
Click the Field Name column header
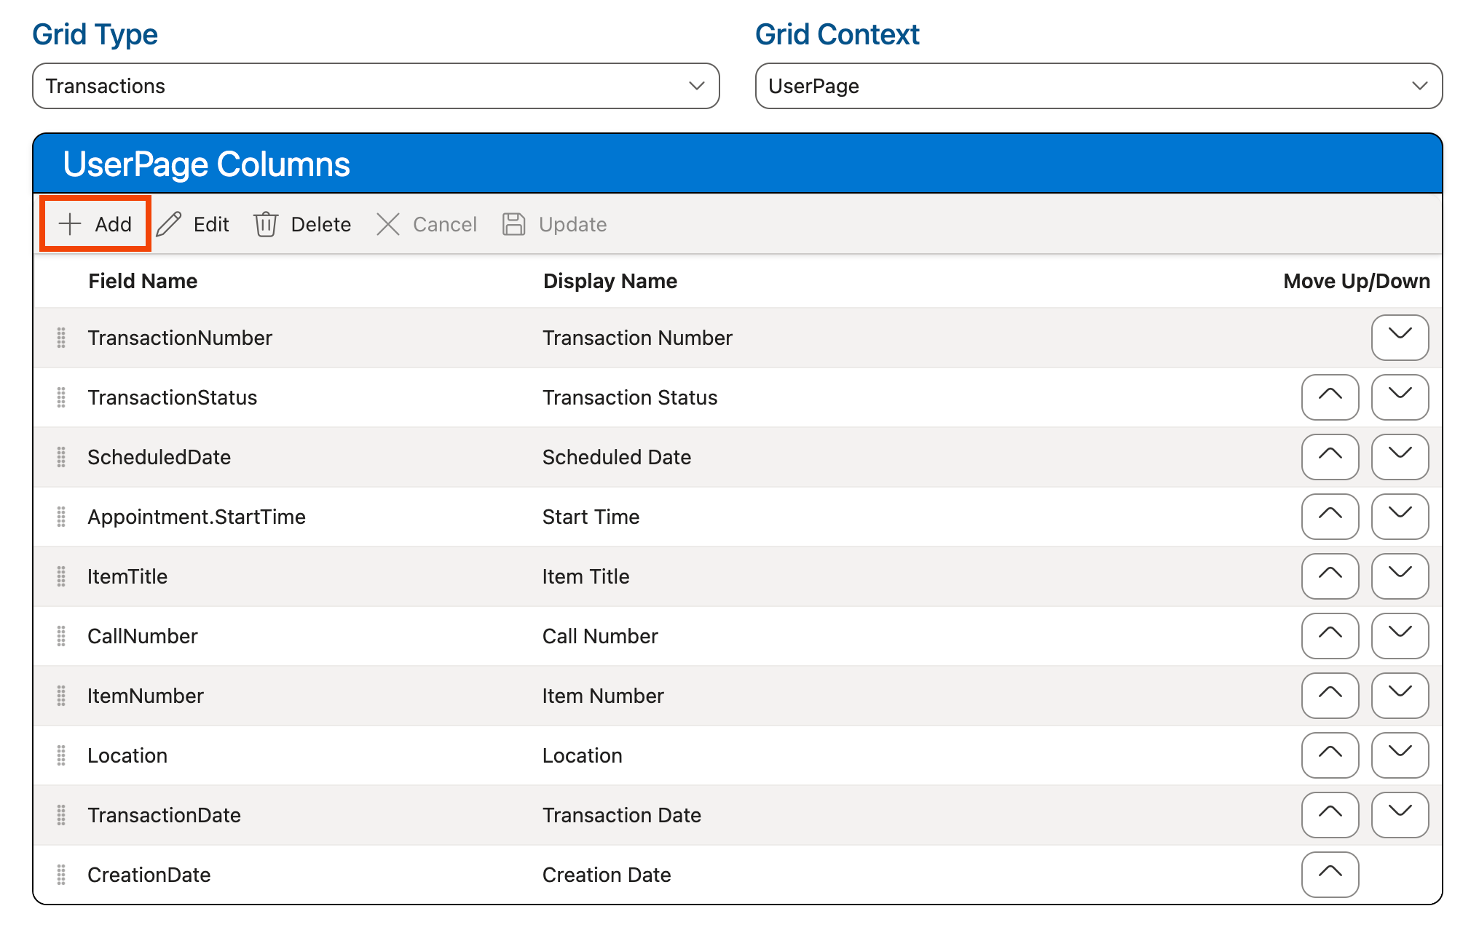[143, 281]
